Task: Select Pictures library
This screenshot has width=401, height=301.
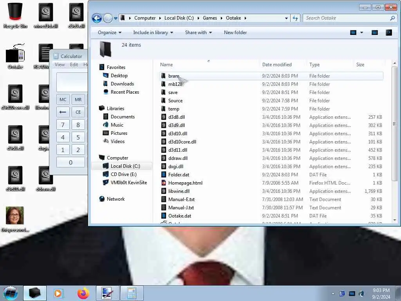Action: click(x=119, y=133)
